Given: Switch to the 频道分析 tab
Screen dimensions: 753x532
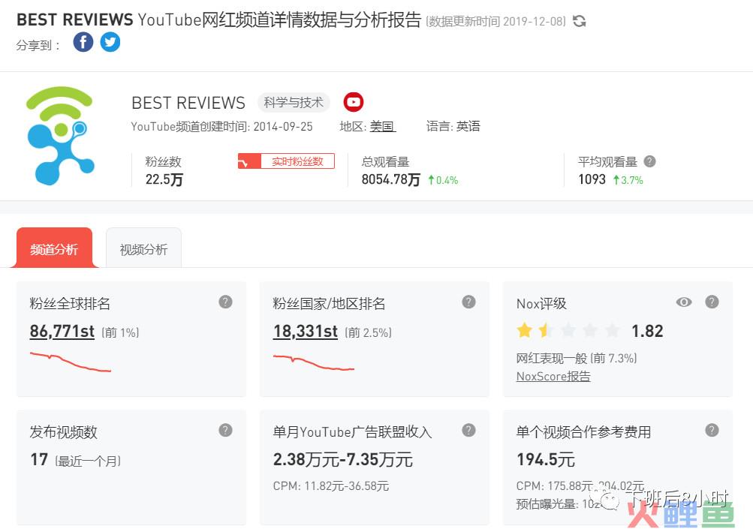Looking at the screenshot, I should tap(54, 248).
